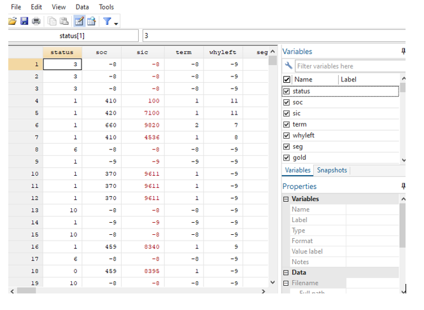
Task: Click the horizontal scroll right arrow
Action: click(264, 292)
